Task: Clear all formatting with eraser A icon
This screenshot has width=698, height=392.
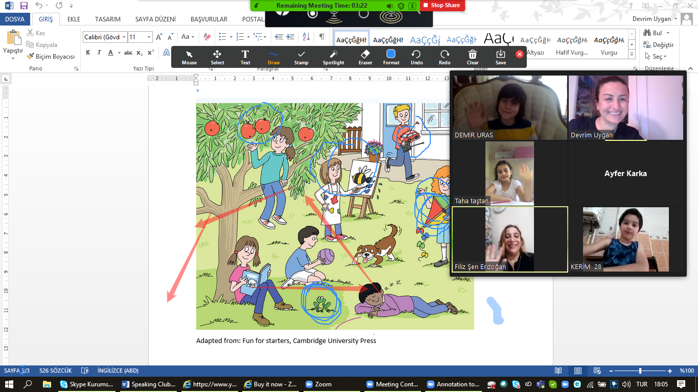Action: 207,37
